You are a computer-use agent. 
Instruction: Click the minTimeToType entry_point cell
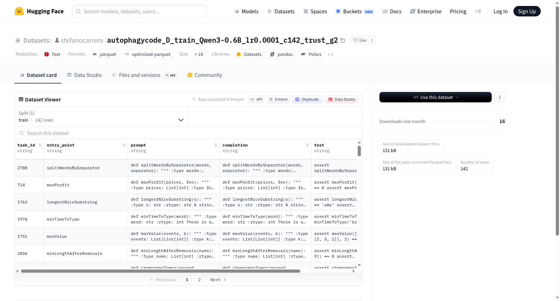tap(86, 219)
